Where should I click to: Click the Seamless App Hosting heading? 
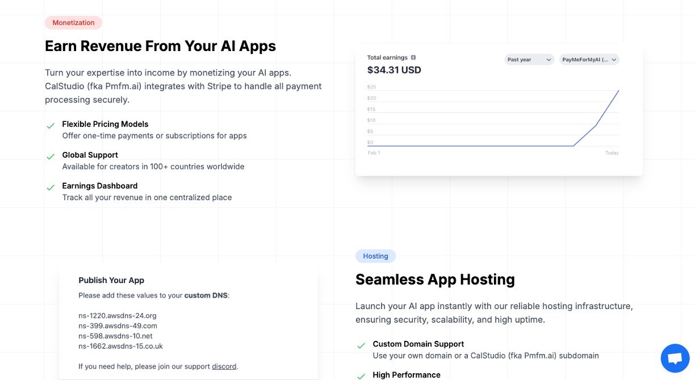(x=435, y=280)
